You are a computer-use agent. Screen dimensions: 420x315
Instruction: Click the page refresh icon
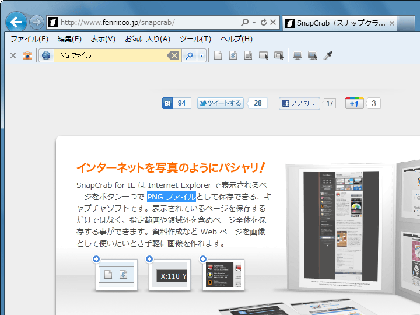(264, 22)
